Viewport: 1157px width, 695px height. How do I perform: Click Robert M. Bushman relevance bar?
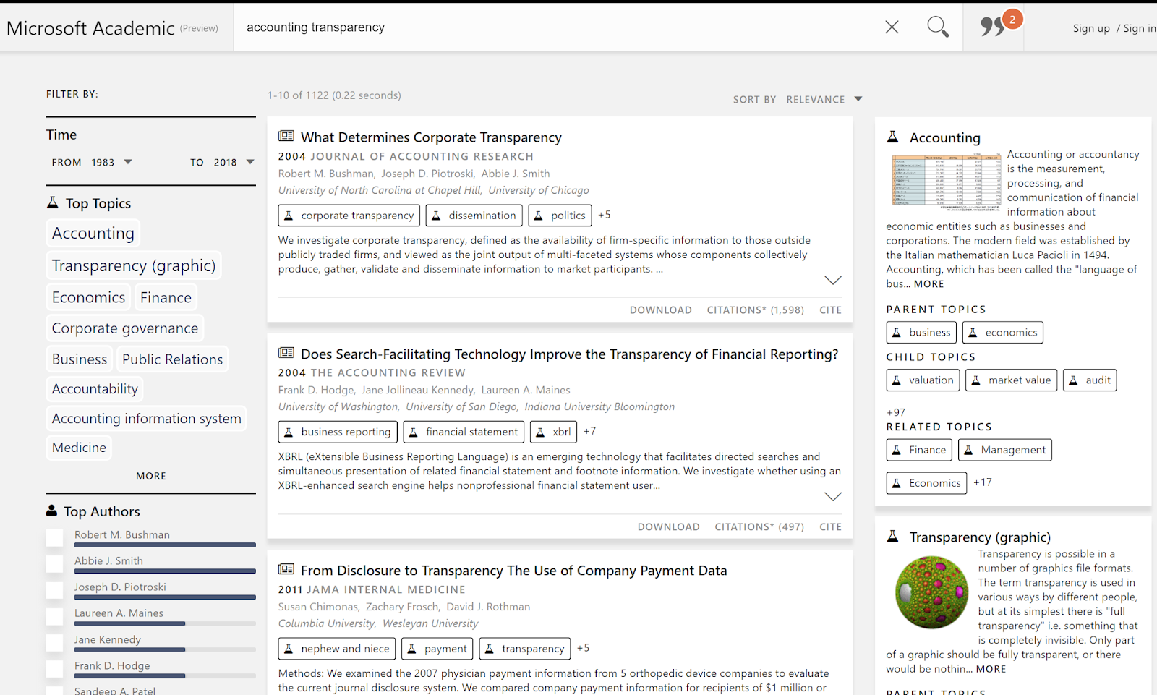[165, 545]
